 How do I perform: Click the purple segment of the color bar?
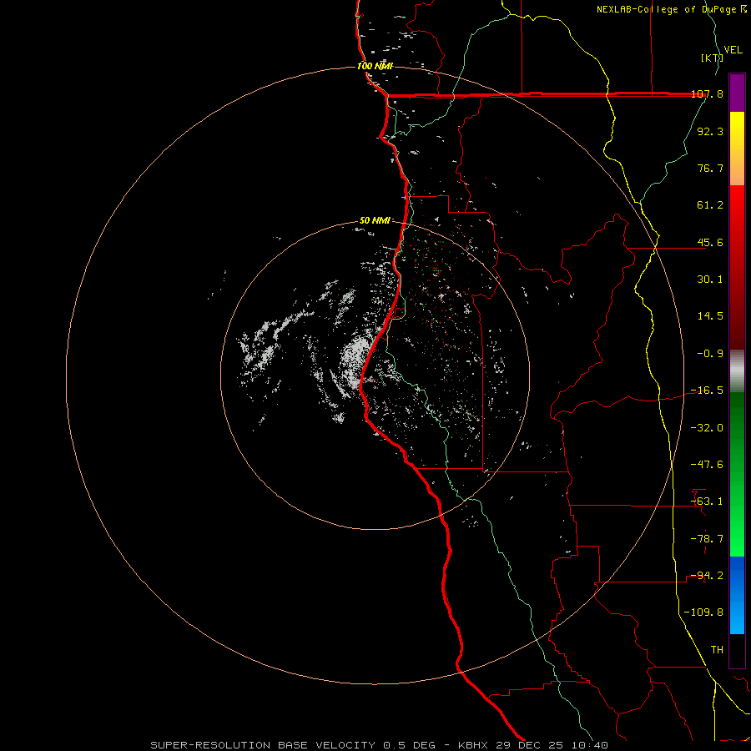737,93
